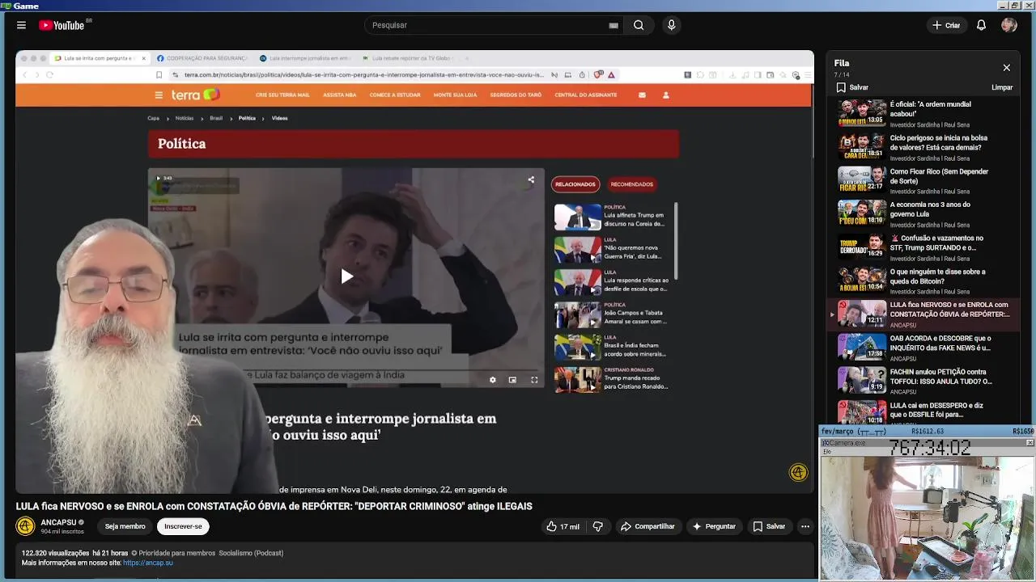
Task: Click the Compartilhar share button
Action: (x=647, y=526)
